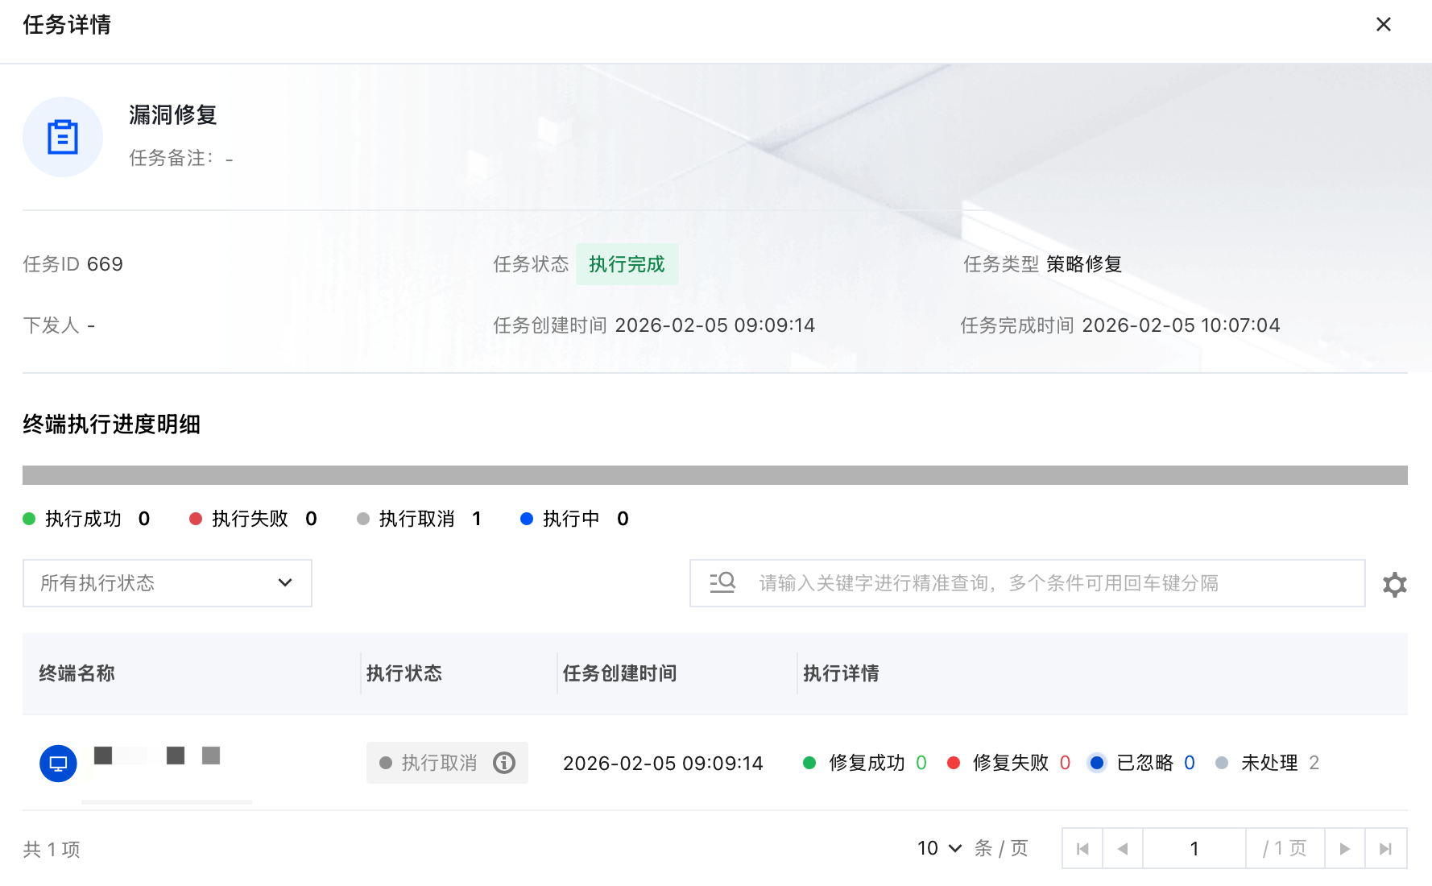Click the 任务备注 remark line
The height and width of the screenshot is (886, 1432).
click(181, 158)
